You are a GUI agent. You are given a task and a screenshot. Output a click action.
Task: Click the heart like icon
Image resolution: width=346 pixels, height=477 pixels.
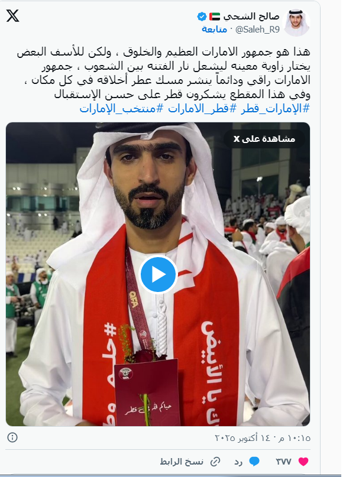coord(303,462)
